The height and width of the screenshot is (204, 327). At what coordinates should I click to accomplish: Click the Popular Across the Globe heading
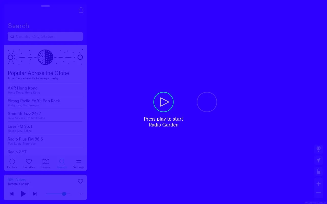click(x=38, y=73)
